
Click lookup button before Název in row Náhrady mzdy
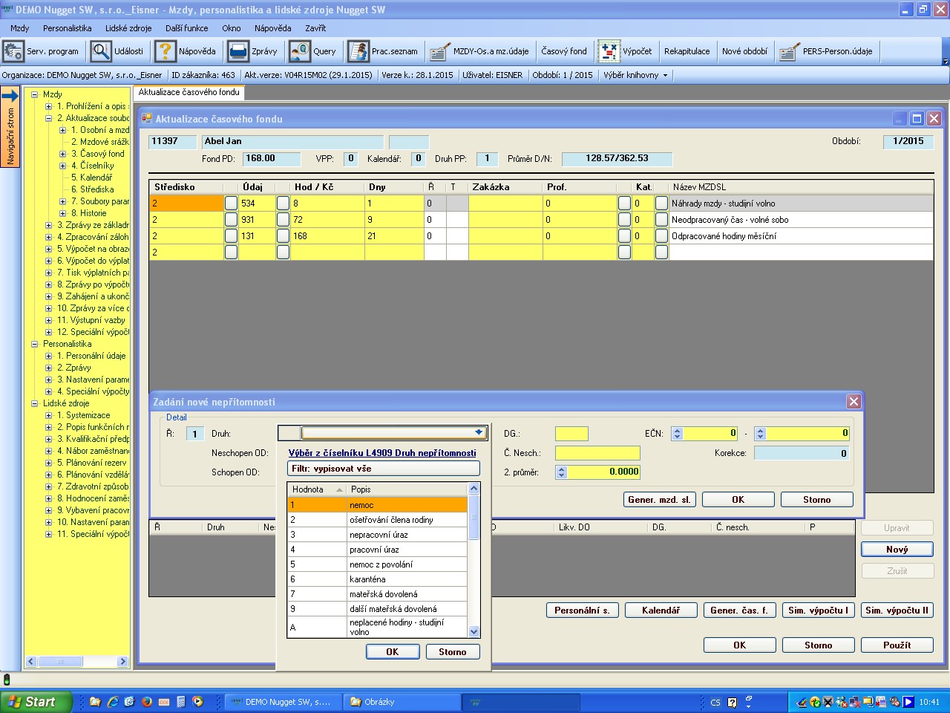(x=661, y=204)
